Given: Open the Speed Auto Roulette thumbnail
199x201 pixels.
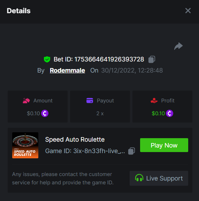Looking at the screenshot, I should click(x=25, y=145).
